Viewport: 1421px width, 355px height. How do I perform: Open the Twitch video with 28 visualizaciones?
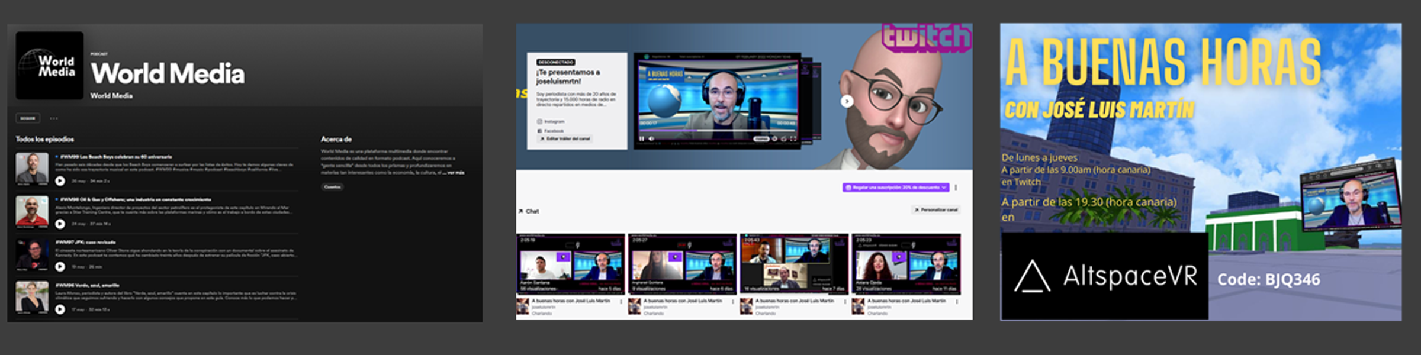click(906, 264)
